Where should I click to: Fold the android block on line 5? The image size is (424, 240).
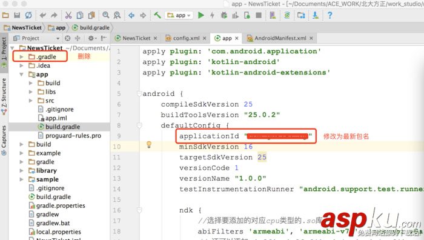coord(139,93)
